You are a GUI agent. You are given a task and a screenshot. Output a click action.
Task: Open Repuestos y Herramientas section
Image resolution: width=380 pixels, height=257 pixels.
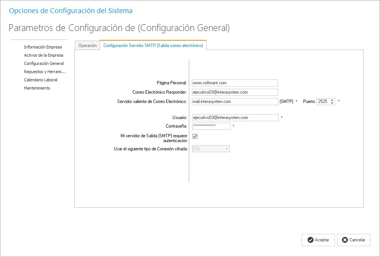[45, 72]
